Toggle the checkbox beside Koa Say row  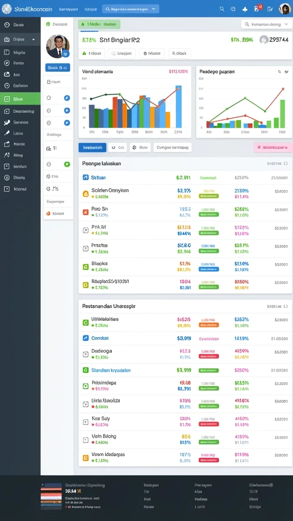point(85,422)
